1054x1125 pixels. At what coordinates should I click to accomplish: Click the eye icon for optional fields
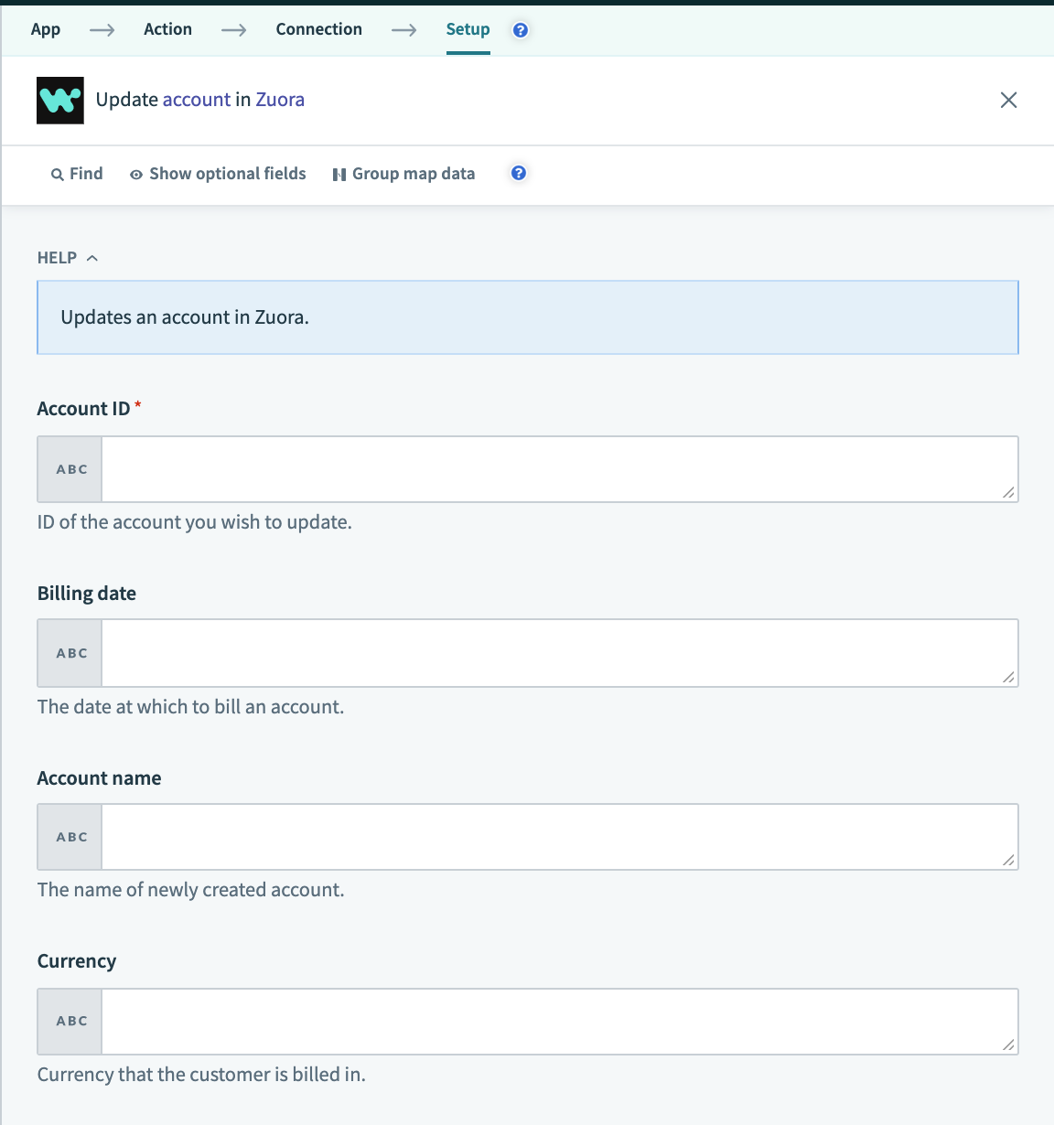(x=135, y=174)
